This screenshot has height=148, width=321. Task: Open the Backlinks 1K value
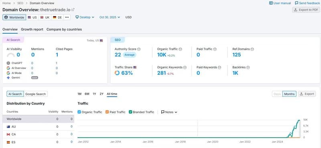click(x=236, y=73)
